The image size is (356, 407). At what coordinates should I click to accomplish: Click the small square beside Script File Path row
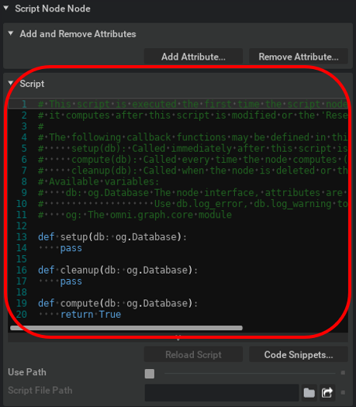[x=343, y=392]
